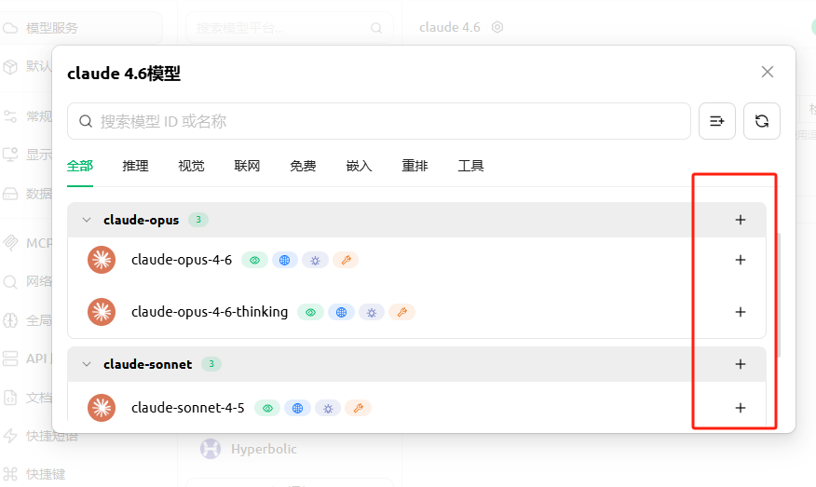Switch to the 联网 tab

coord(247,166)
